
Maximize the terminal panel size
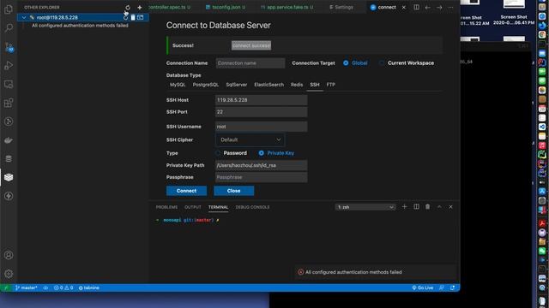[x=439, y=207]
